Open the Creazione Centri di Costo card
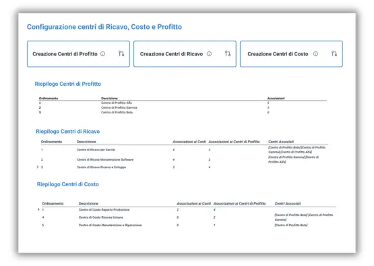The image size is (374, 266). tap(291, 54)
